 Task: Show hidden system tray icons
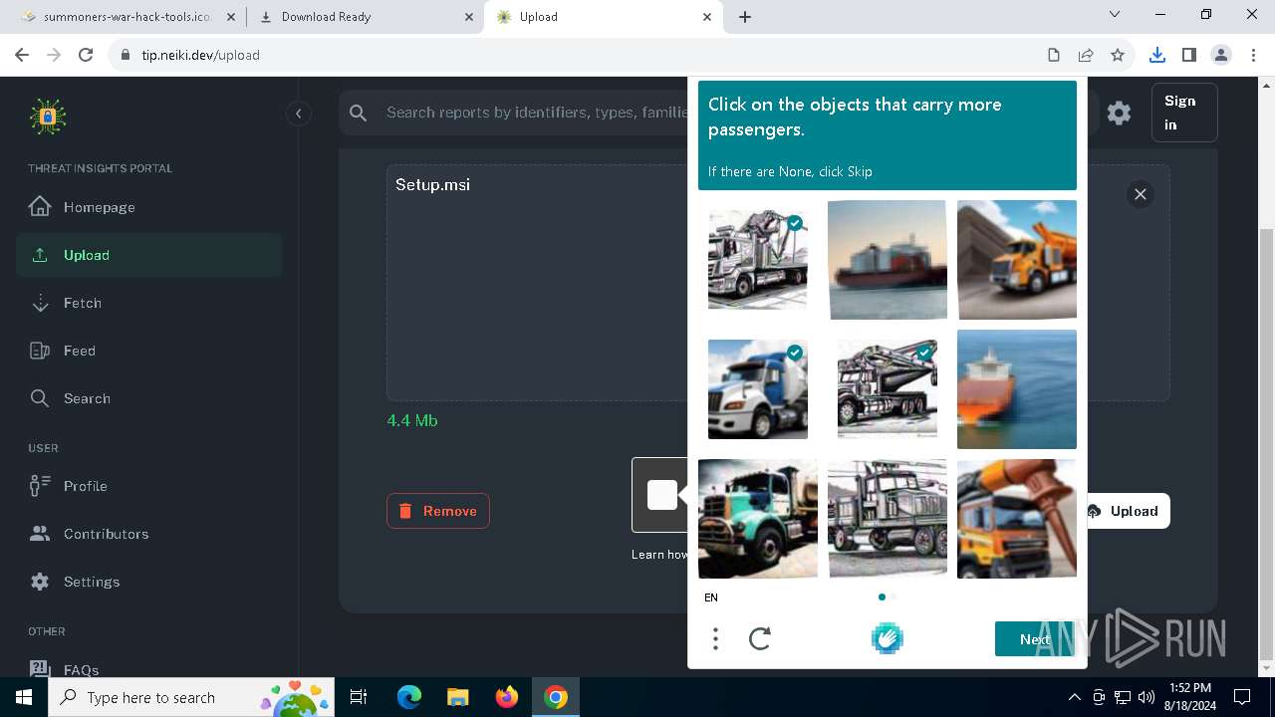[1075, 697]
